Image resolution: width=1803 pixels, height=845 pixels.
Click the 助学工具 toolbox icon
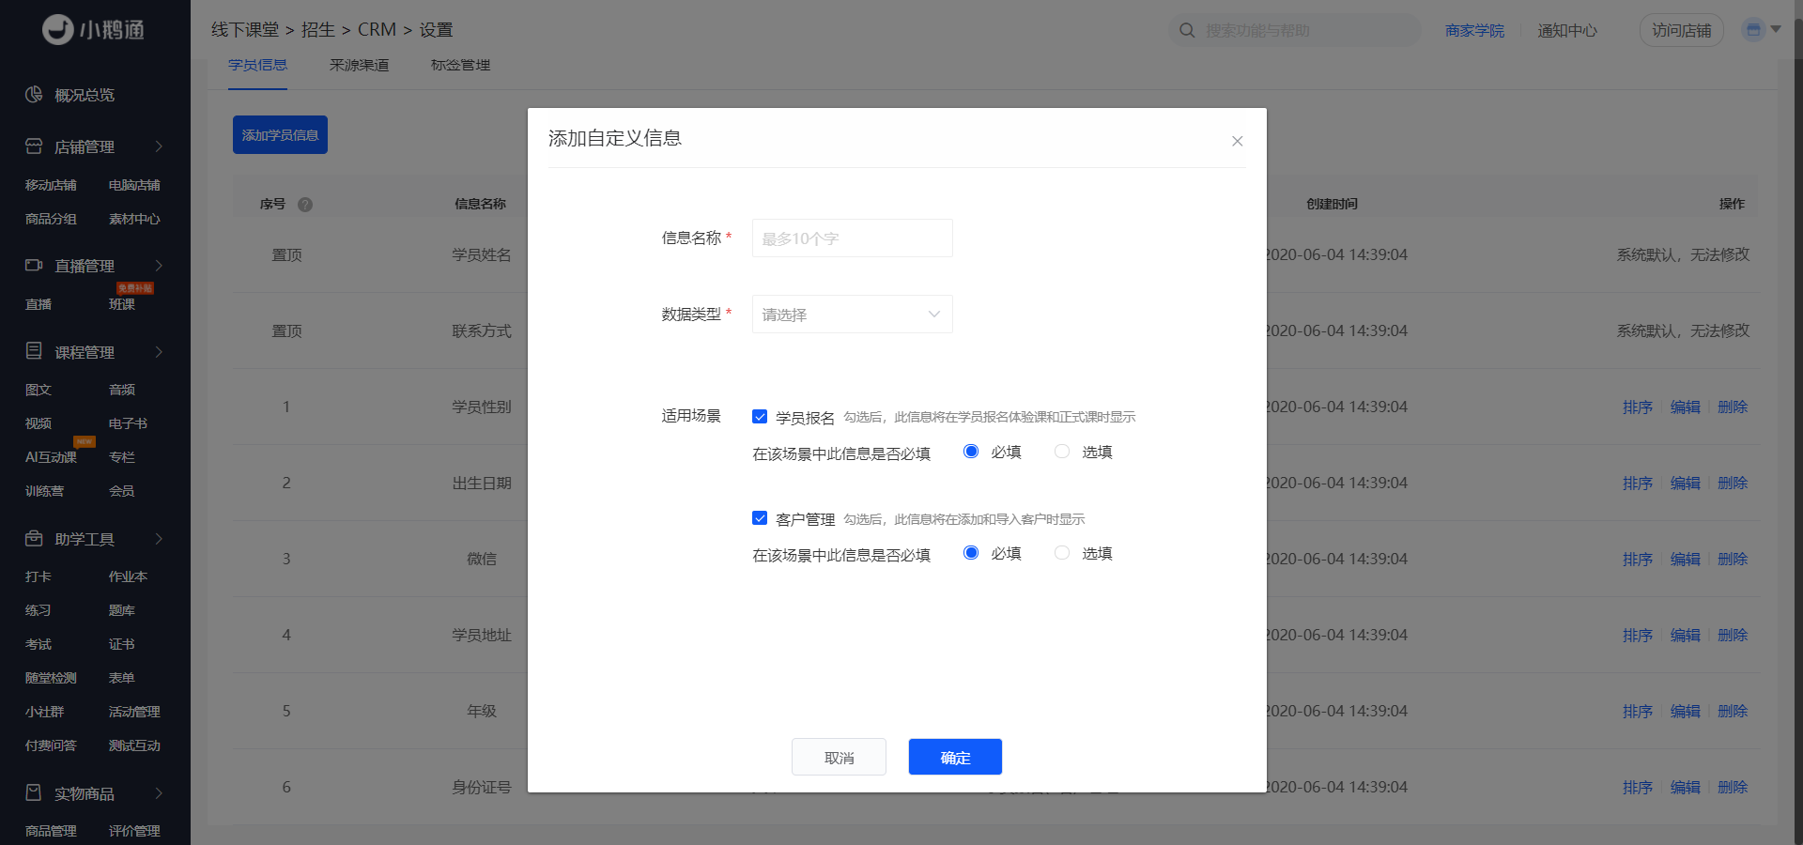34,538
